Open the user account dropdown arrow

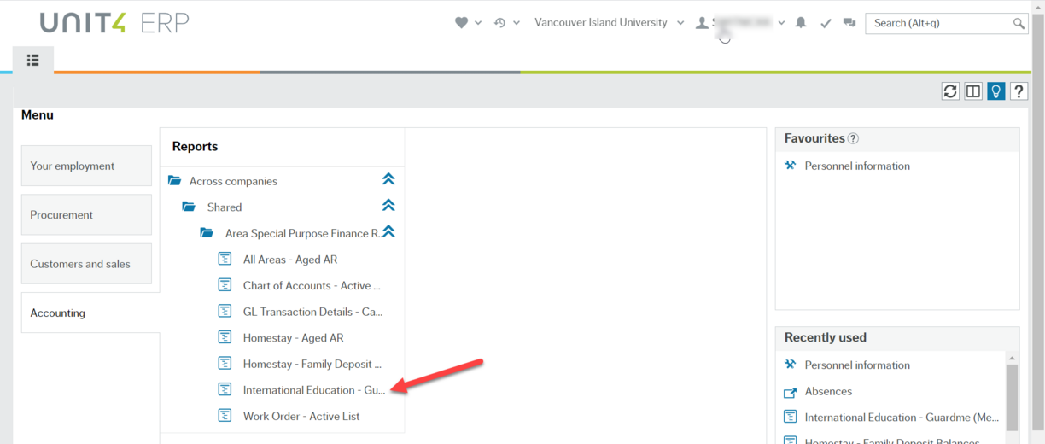781,23
